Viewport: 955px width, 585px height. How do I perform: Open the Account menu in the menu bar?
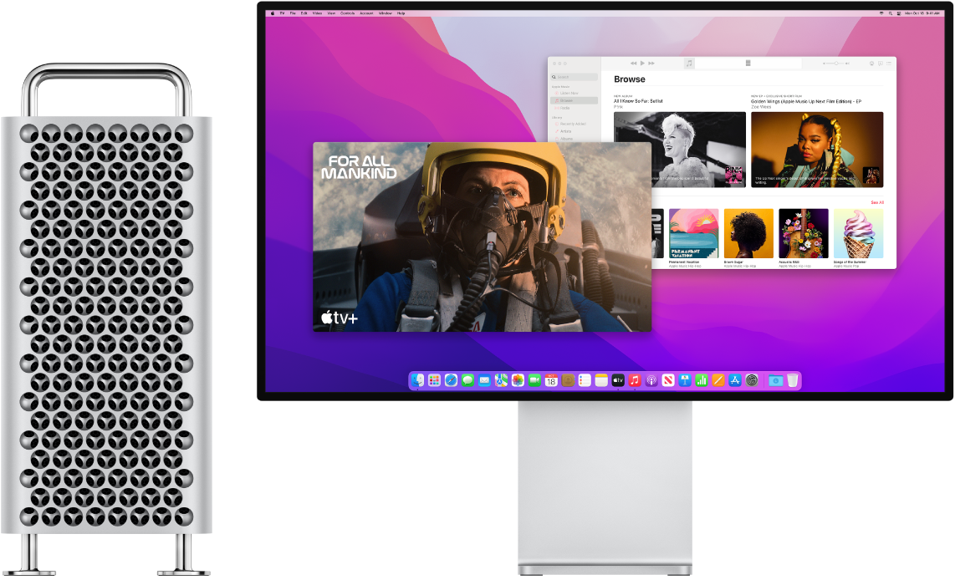pos(366,13)
